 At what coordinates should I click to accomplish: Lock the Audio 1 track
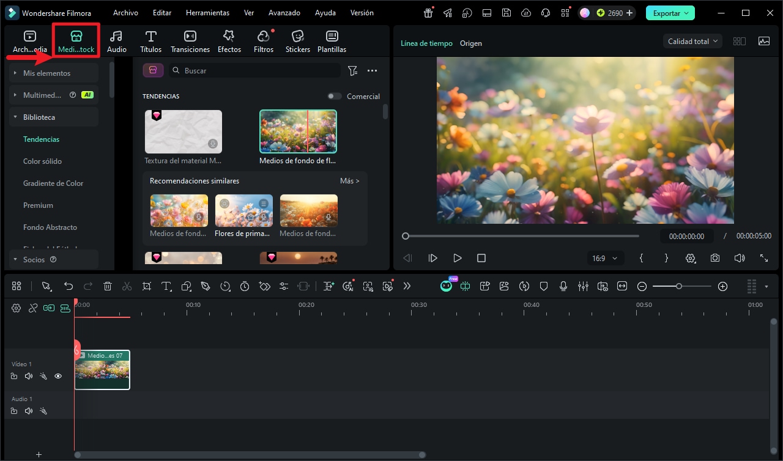[x=14, y=411]
